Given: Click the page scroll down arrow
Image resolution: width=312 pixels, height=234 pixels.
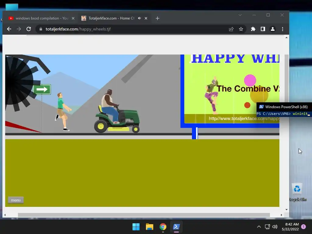Looking at the screenshot, I should [x=286, y=209].
